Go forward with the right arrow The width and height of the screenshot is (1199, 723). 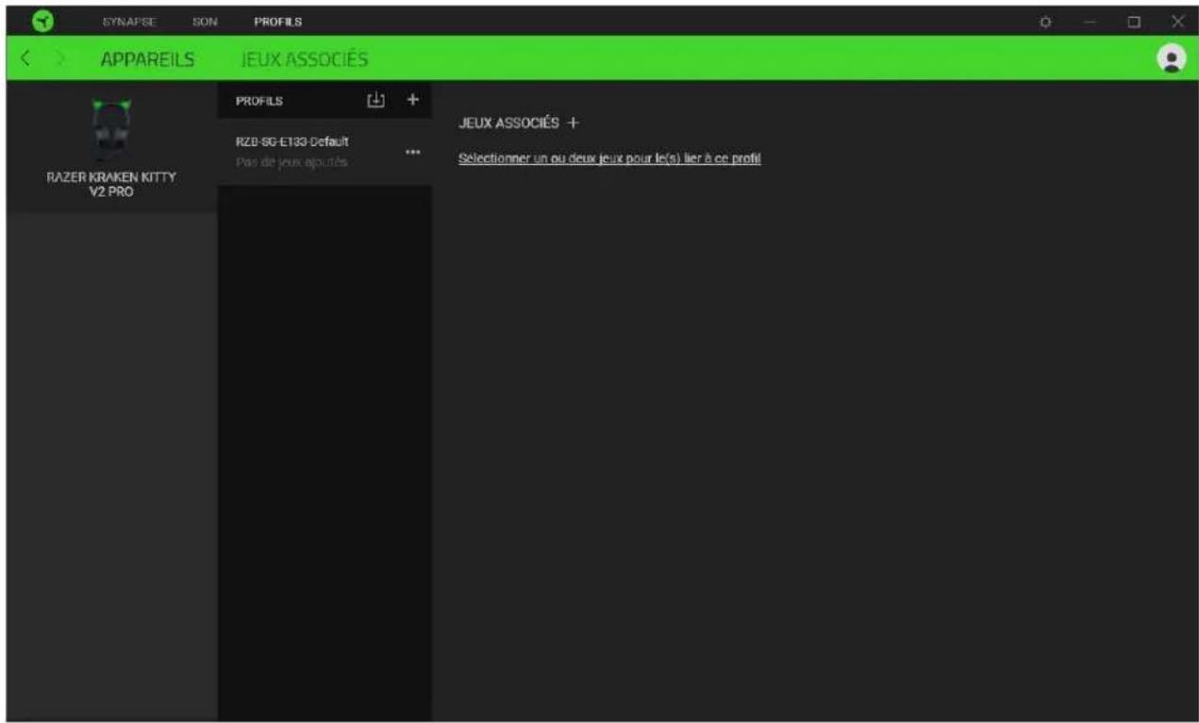click(x=60, y=59)
